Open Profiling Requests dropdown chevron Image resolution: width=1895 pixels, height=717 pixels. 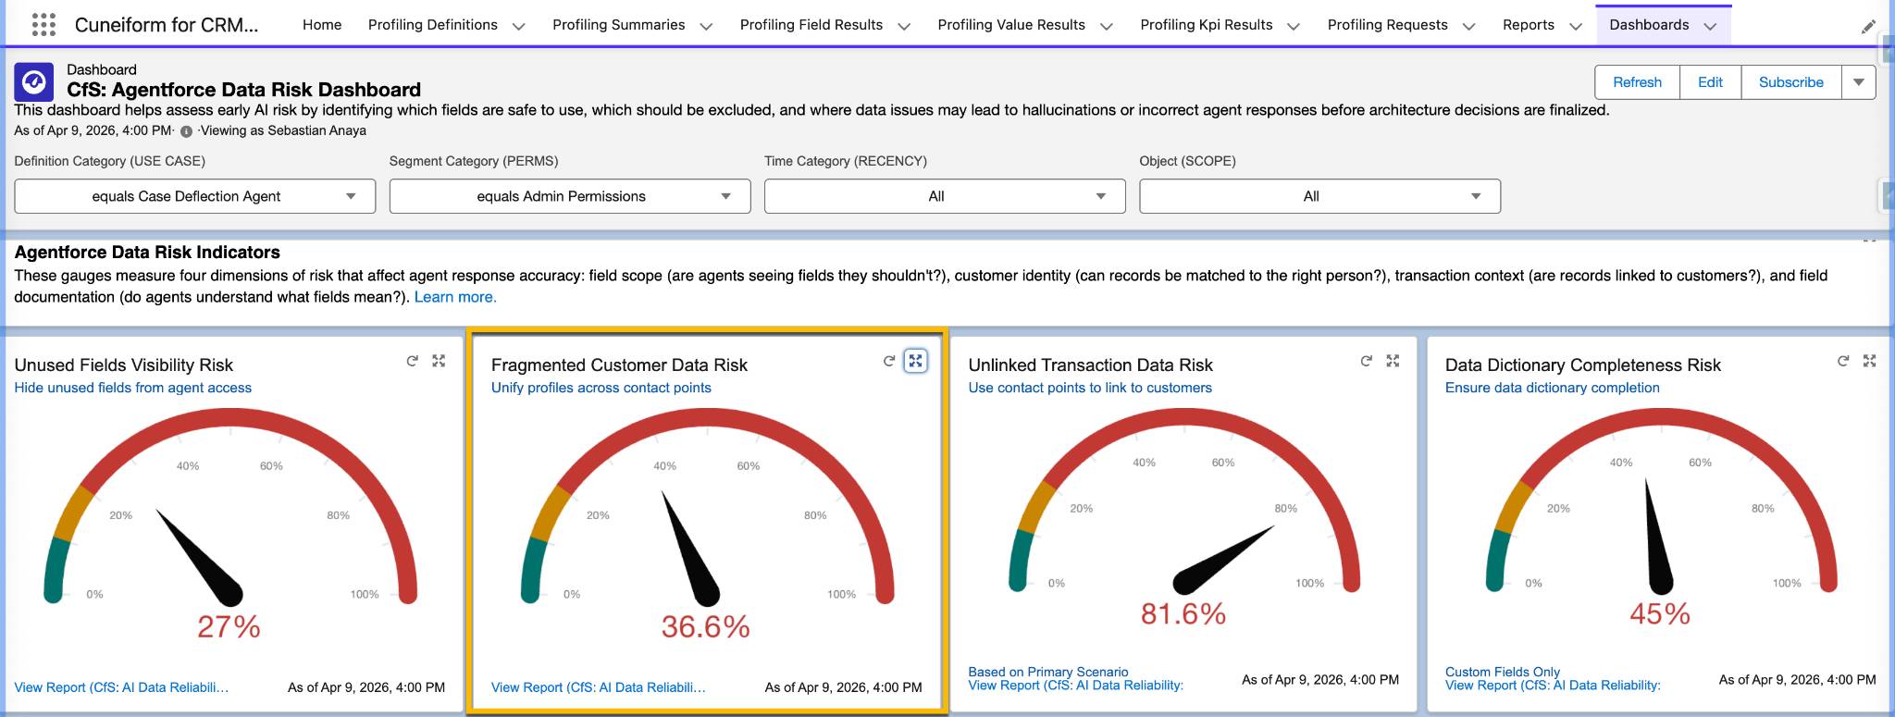[1468, 26]
